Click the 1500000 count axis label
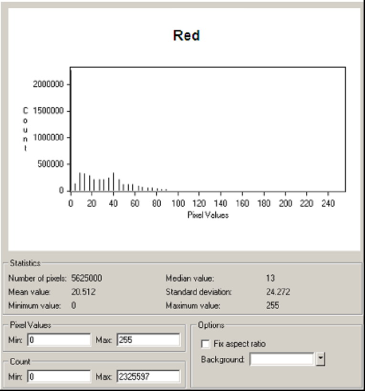 [48, 110]
